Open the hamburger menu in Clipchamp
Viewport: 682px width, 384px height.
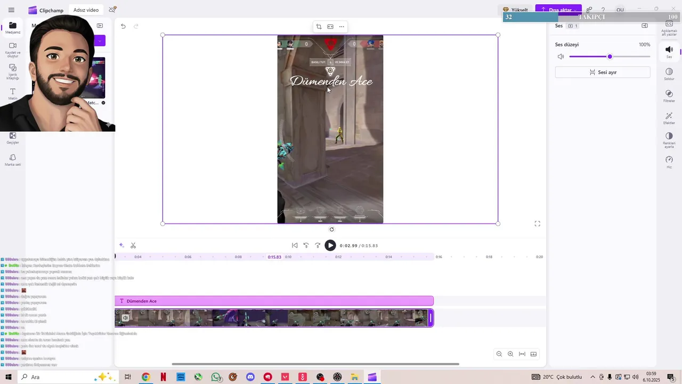[11, 10]
